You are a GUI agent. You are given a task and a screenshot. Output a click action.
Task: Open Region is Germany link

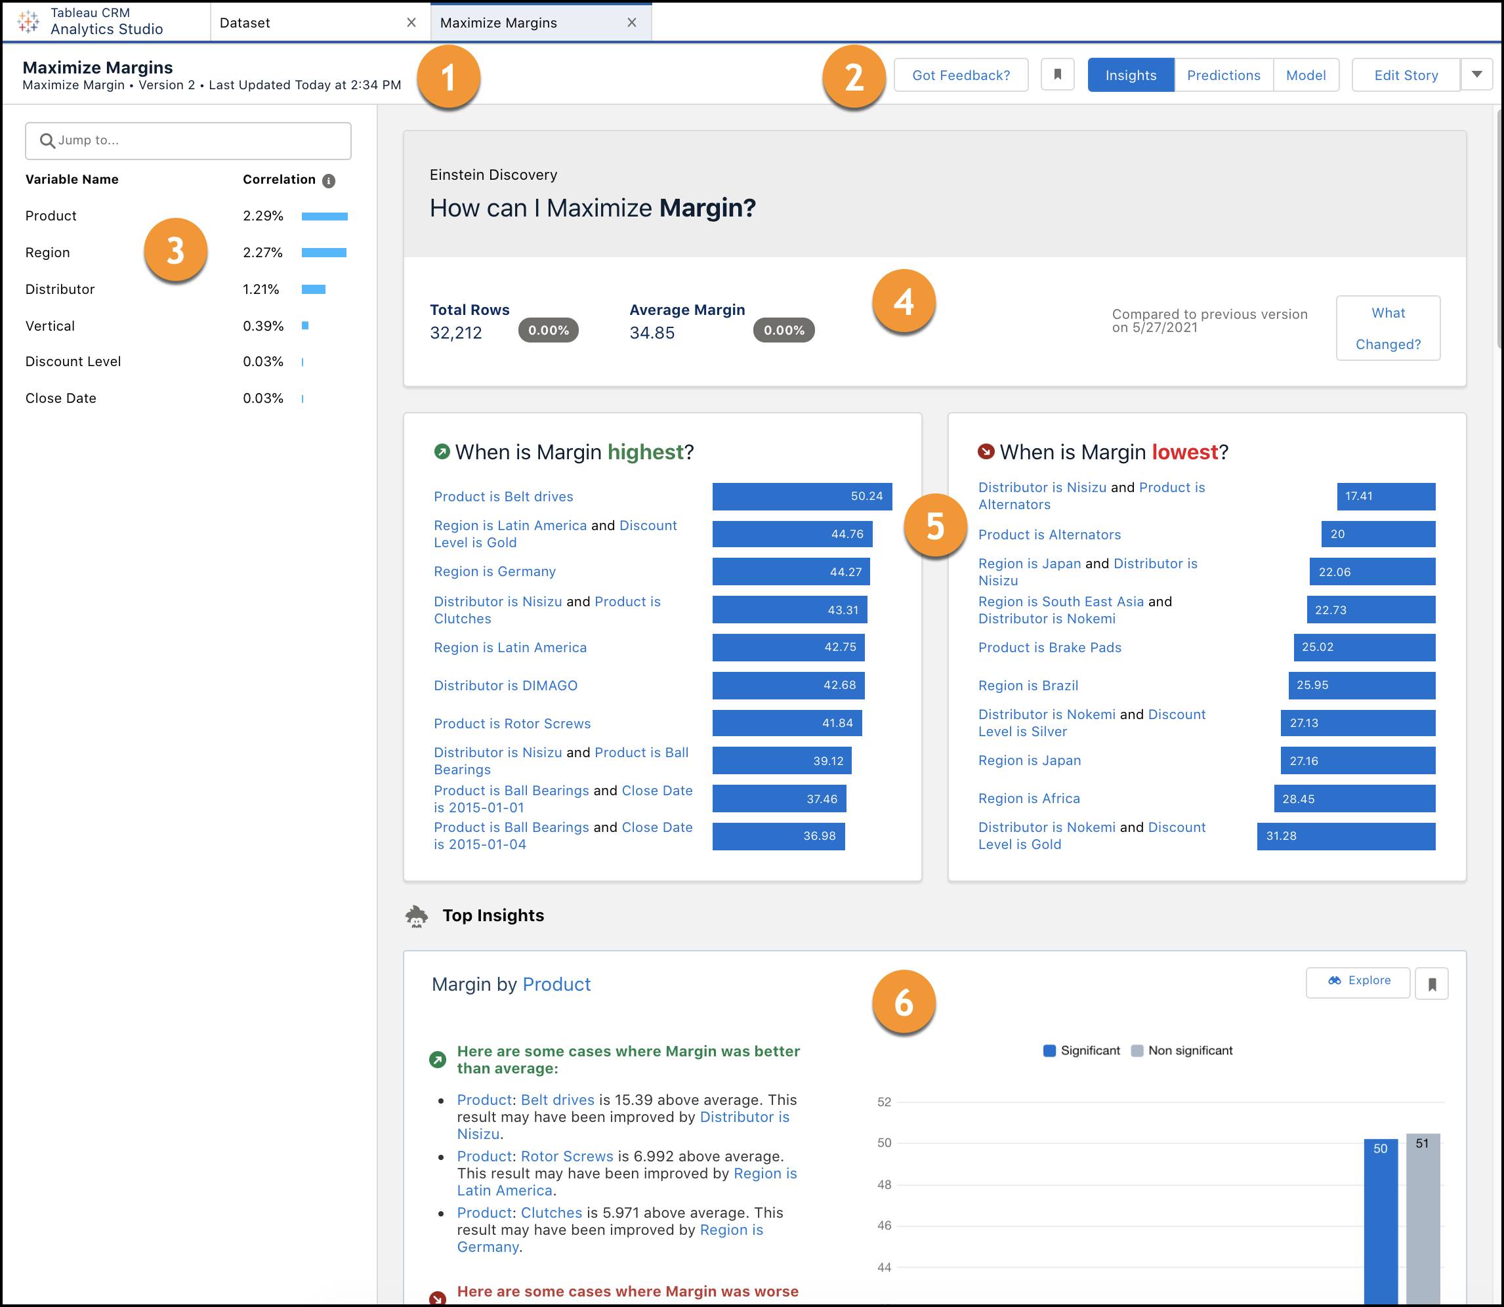pyautogui.click(x=495, y=572)
